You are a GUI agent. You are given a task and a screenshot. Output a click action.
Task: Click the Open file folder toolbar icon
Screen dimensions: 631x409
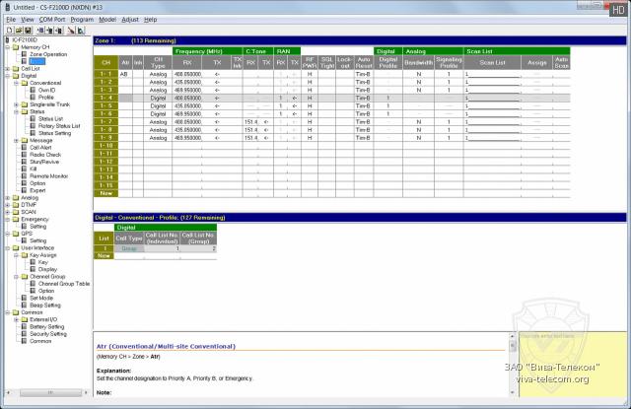(19, 31)
